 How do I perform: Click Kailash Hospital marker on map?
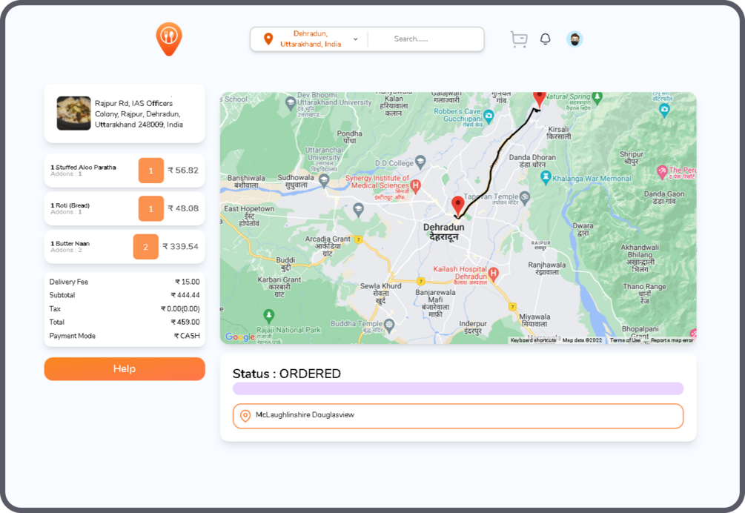494,274
